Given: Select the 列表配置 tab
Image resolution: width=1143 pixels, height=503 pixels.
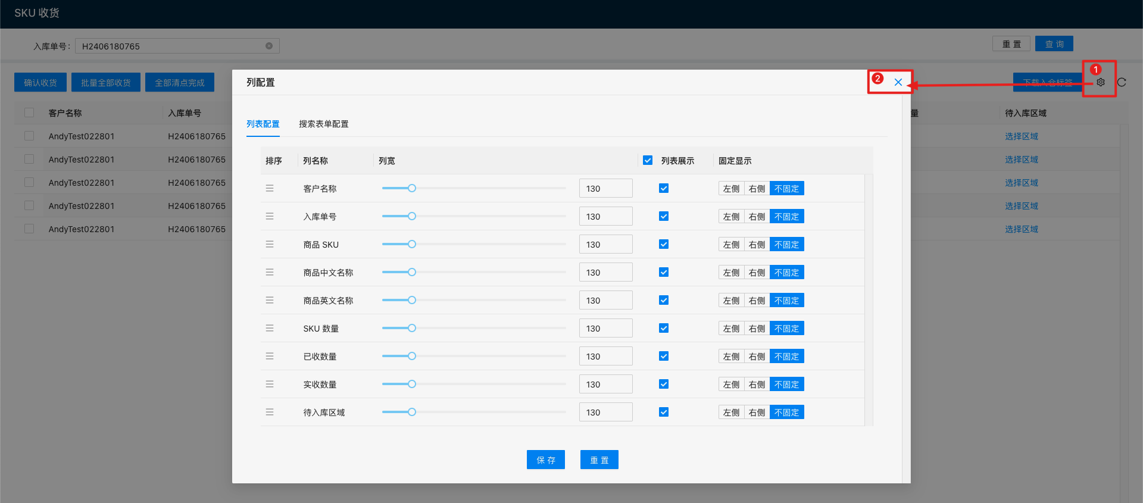Looking at the screenshot, I should (x=263, y=124).
